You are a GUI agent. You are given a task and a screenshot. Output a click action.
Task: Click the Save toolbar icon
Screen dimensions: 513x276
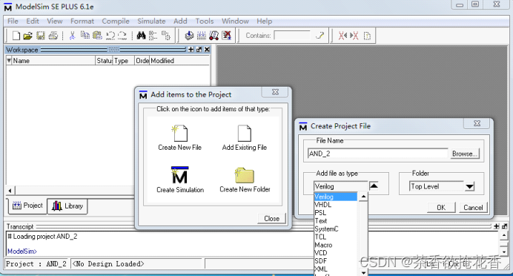pos(41,36)
